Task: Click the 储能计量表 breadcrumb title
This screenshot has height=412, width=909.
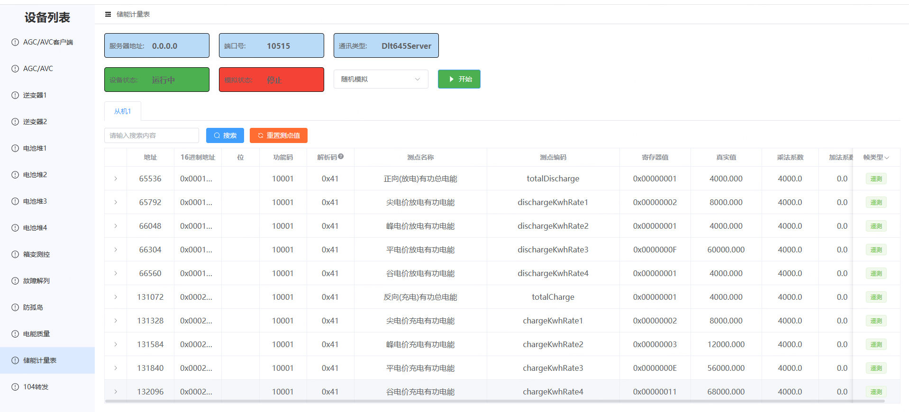Action: point(133,14)
